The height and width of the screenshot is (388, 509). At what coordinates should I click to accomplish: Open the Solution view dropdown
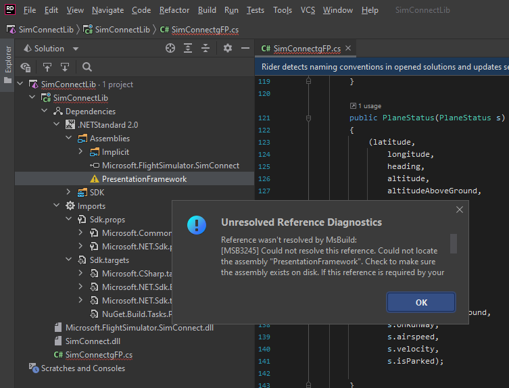pos(75,49)
